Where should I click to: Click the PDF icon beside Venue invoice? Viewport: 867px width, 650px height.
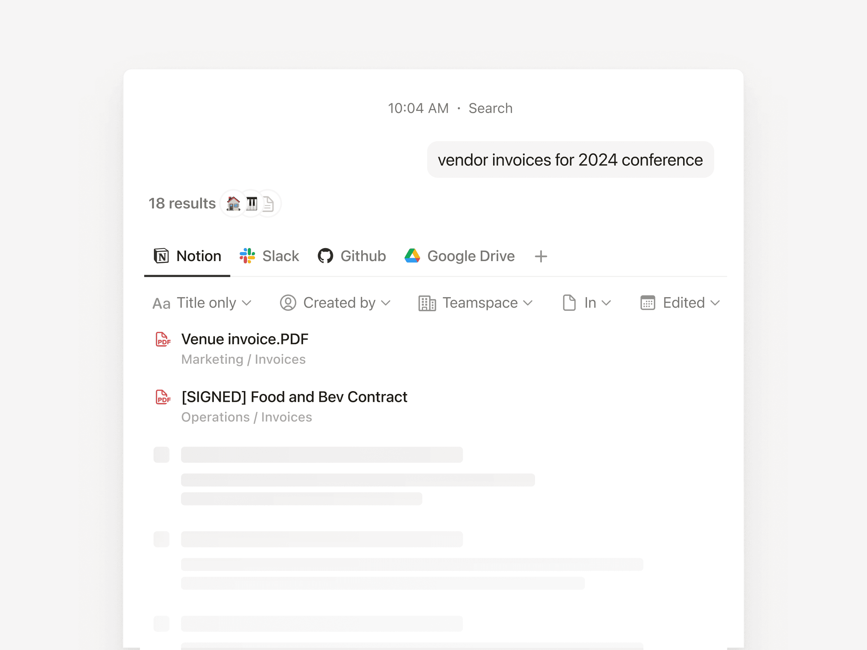tap(163, 339)
